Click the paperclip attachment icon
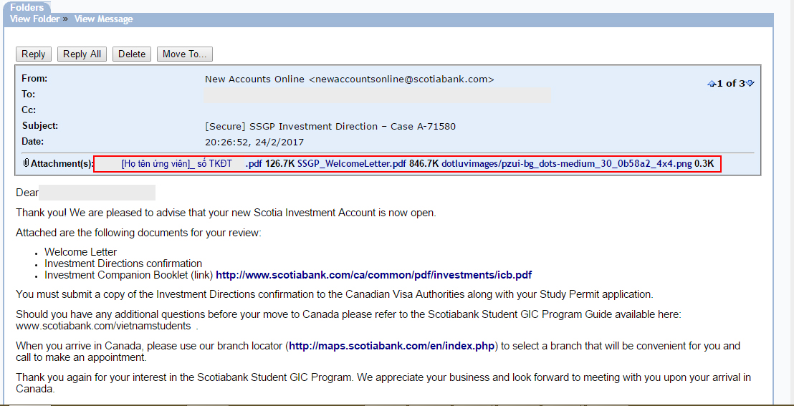Image resolution: width=794 pixels, height=406 pixels. click(x=26, y=163)
